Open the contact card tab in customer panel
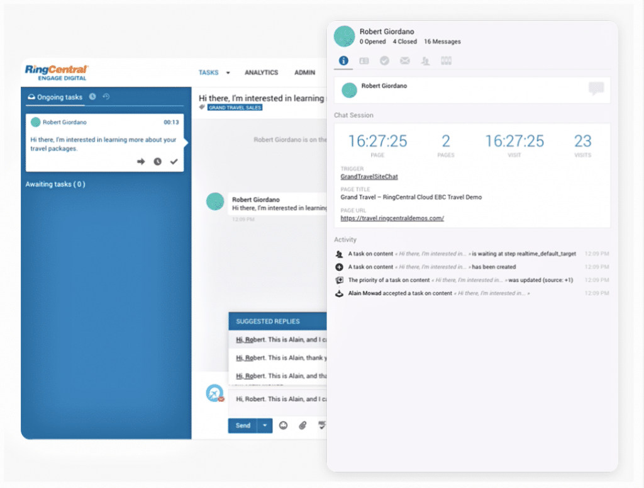 pyautogui.click(x=364, y=61)
